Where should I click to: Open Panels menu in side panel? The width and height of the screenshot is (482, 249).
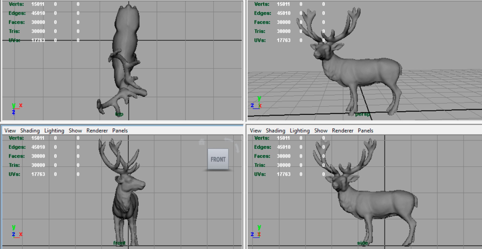(x=366, y=131)
